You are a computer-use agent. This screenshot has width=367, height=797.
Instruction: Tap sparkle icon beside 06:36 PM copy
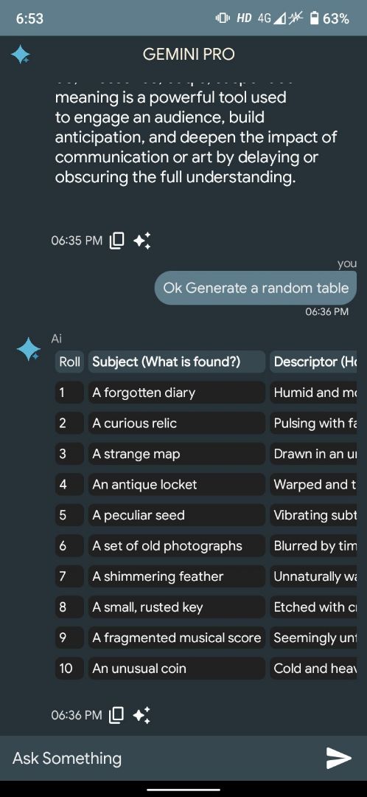[x=141, y=715]
